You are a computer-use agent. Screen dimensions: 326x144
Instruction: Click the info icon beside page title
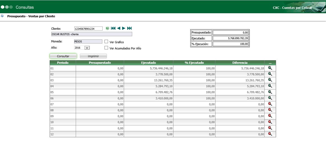[x=2, y=16]
